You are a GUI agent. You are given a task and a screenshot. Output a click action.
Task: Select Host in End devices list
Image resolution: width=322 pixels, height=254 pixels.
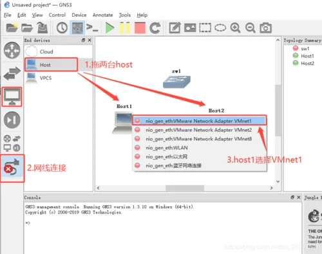point(51,65)
